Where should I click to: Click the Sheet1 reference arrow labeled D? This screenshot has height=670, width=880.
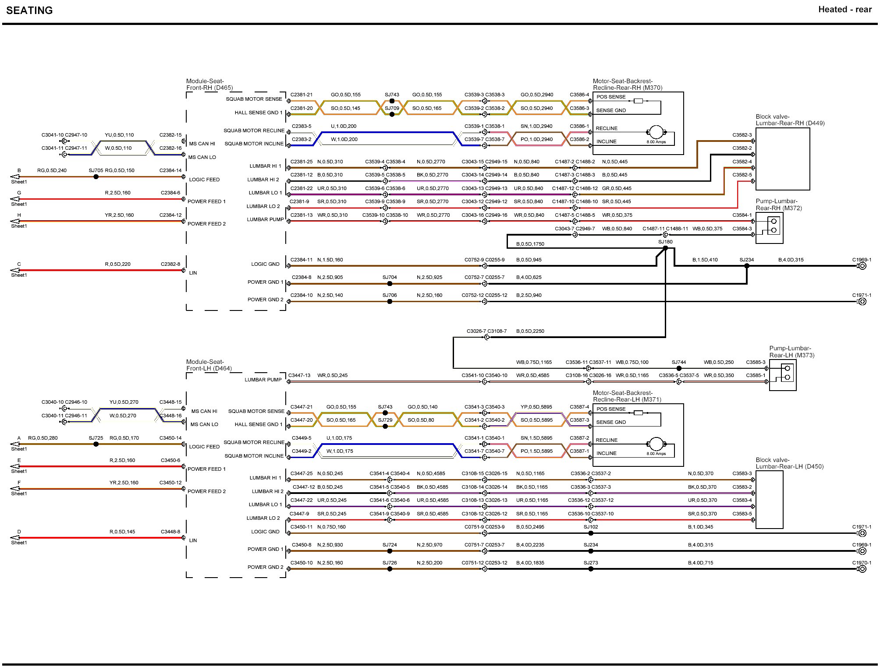(16, 538)
